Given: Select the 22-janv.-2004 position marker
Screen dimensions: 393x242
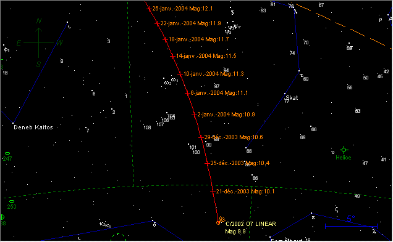Looking at the screenshot, I should coord(157,24).
